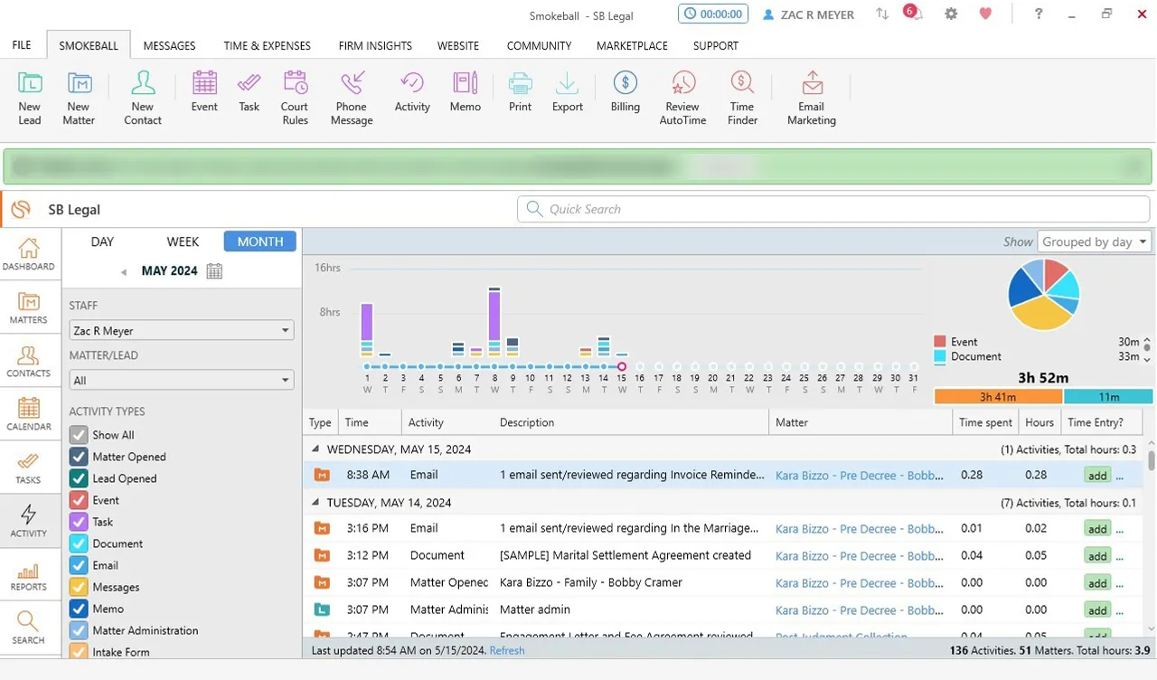This screenshot has width=1157, height=680.
Task: Select the Week view tab
Action: [183, 241]
